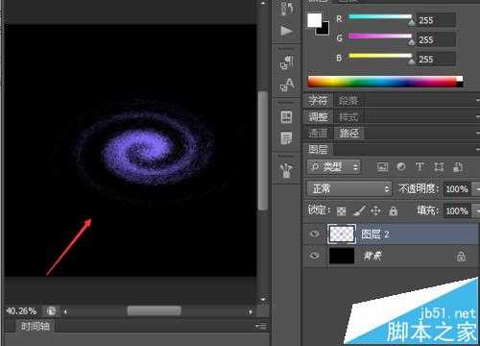Screen dimensions: 480x346
Task: Open the 图层 panel menu arrow
Action: [x=477, y=149]
